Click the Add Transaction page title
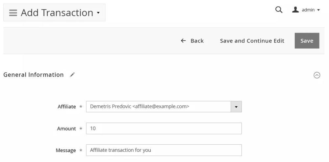The height and width of the screenshot is (162, 329). click(x=57, y=13)
